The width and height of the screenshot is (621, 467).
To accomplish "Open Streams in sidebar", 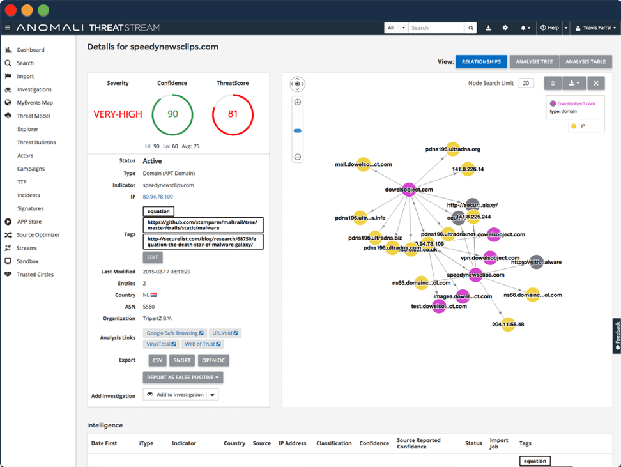I will [27, 248].
